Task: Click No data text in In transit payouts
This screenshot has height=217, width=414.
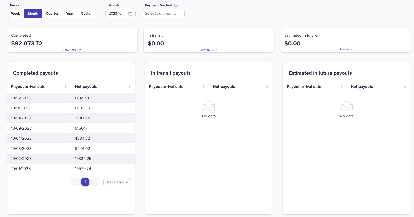Action: tap(209, 116)
